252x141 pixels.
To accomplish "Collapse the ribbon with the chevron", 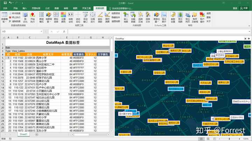I will point(249,26).
